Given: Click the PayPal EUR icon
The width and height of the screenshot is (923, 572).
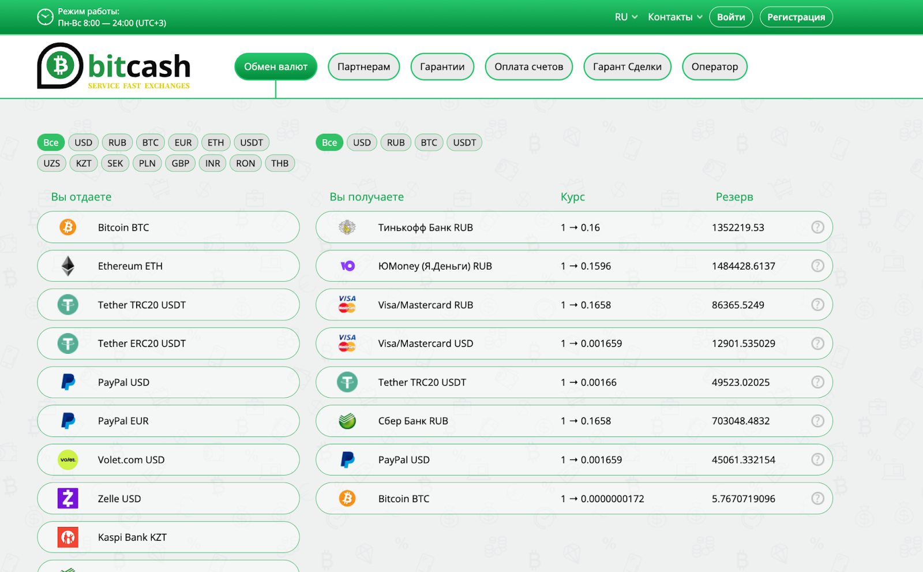Looking at the screenshot, I should (x=68, y=421).
